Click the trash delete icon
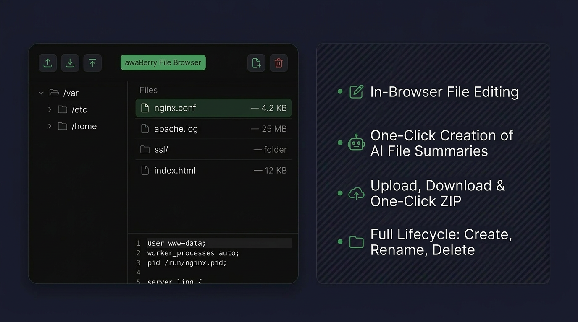This screenshot has height=322, width=578. (278, 62)
